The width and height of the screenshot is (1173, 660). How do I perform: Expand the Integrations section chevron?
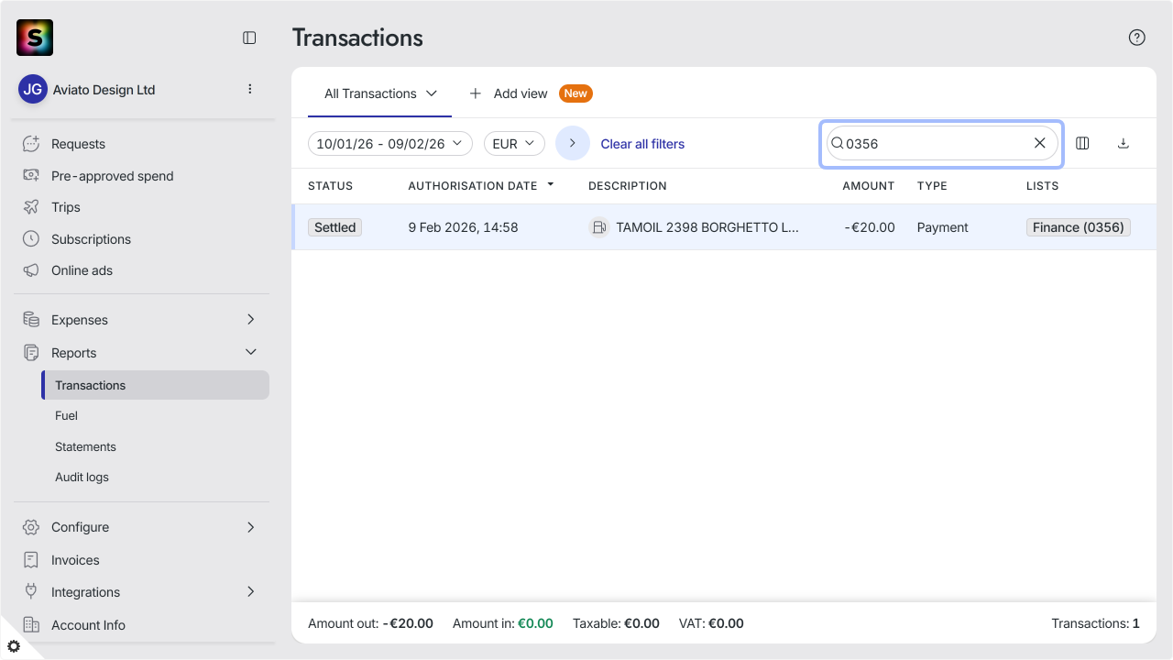pyautogui.click(x=251, y=592)
